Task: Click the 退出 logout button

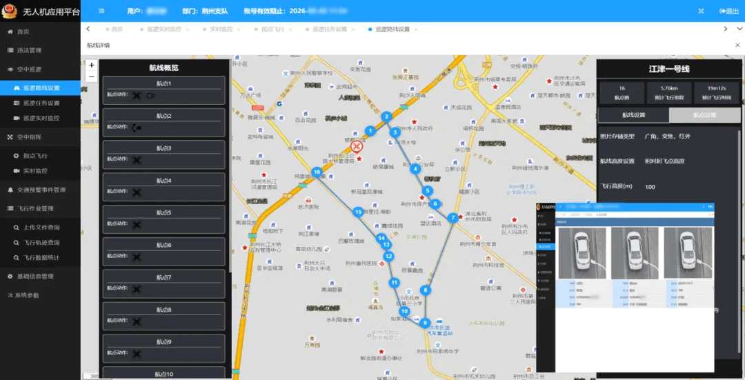Action: 729,11
